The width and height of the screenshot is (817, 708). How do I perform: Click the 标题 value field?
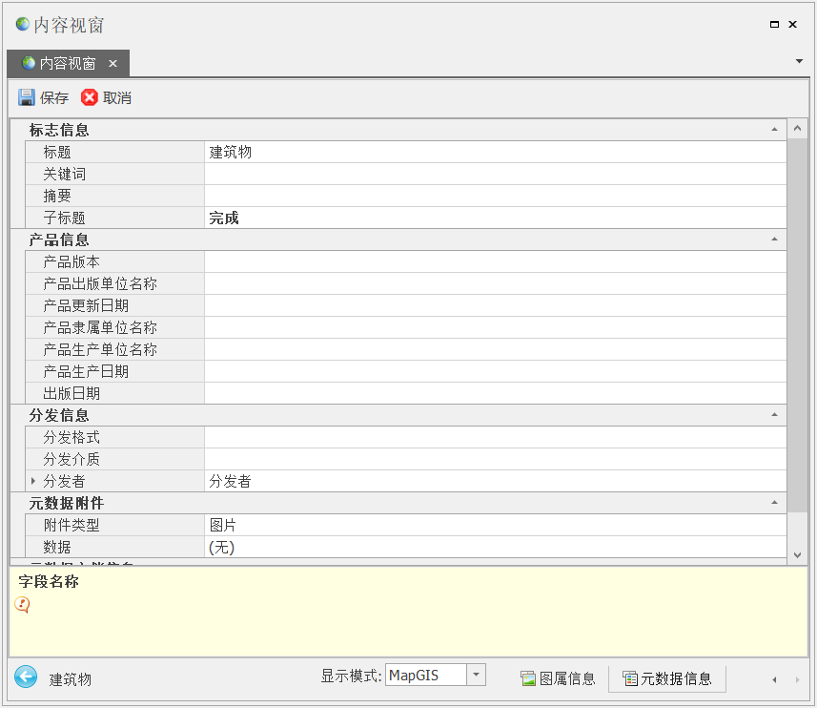[494, 152]
